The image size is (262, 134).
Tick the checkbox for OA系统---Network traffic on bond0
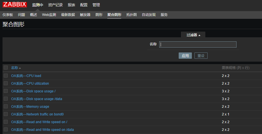[x=6, y=114]
